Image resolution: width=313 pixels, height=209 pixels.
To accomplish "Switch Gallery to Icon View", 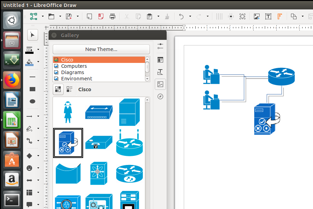I will (x=58, y=89).
